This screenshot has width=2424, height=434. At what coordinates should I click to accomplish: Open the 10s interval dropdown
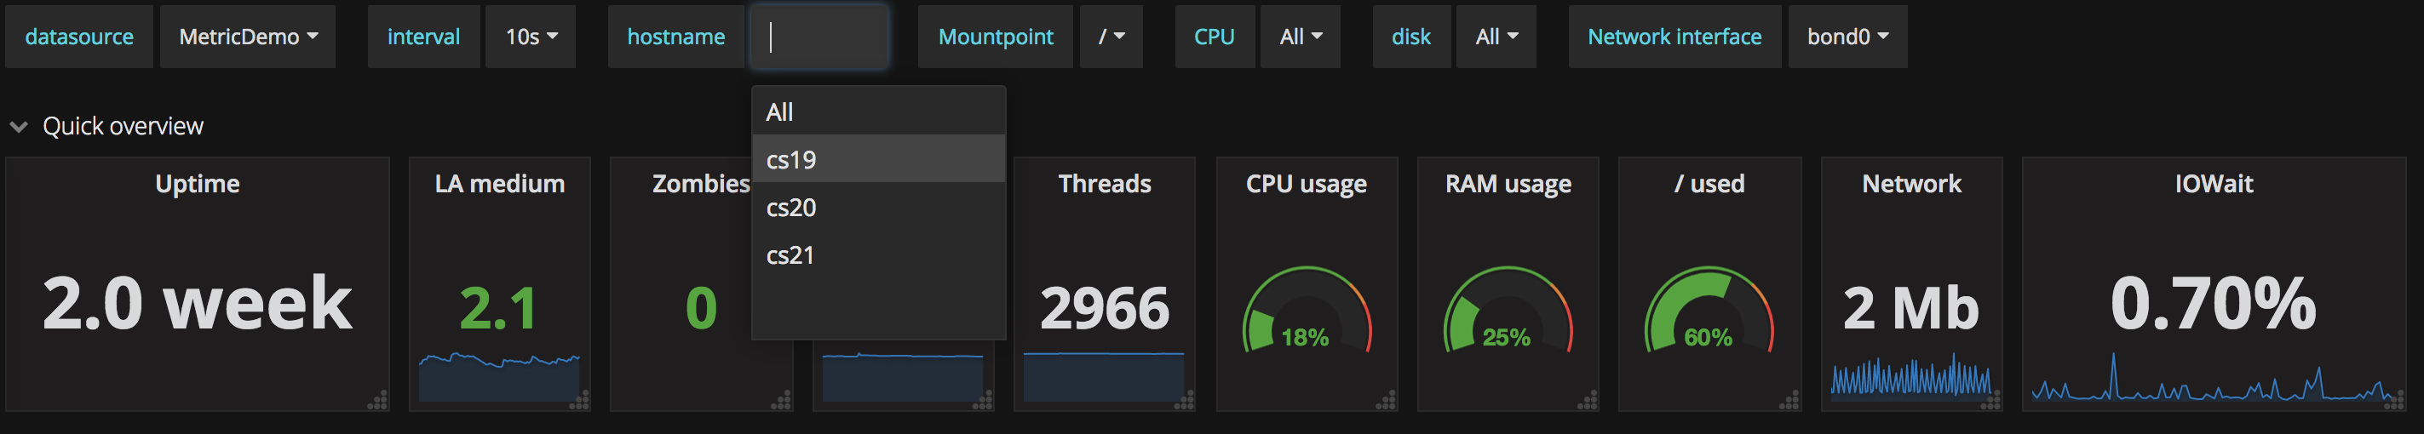(531, 37)
